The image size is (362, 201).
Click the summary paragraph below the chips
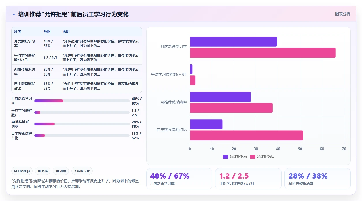click(75, 184)
